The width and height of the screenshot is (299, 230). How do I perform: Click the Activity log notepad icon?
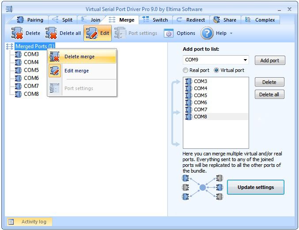click(x=11, y=222)
